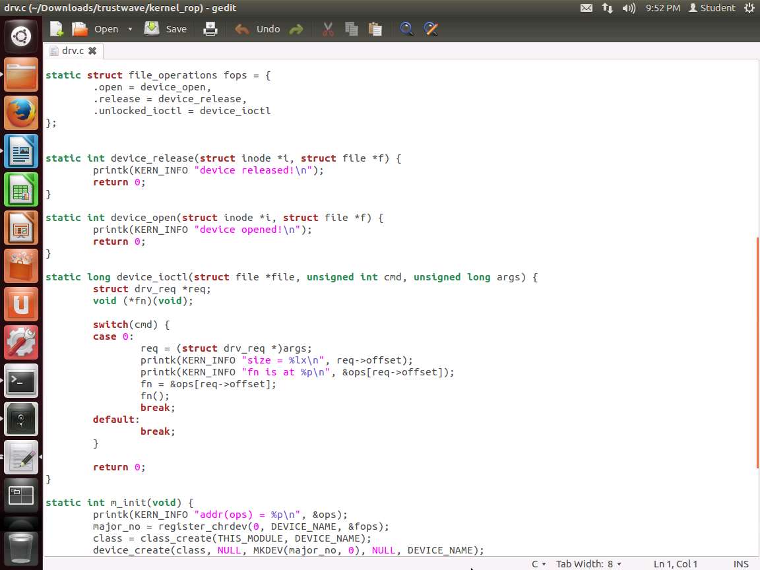Select the drv.c document tab
The width and height of the screenshot is (760, 570).
point(73,51)
